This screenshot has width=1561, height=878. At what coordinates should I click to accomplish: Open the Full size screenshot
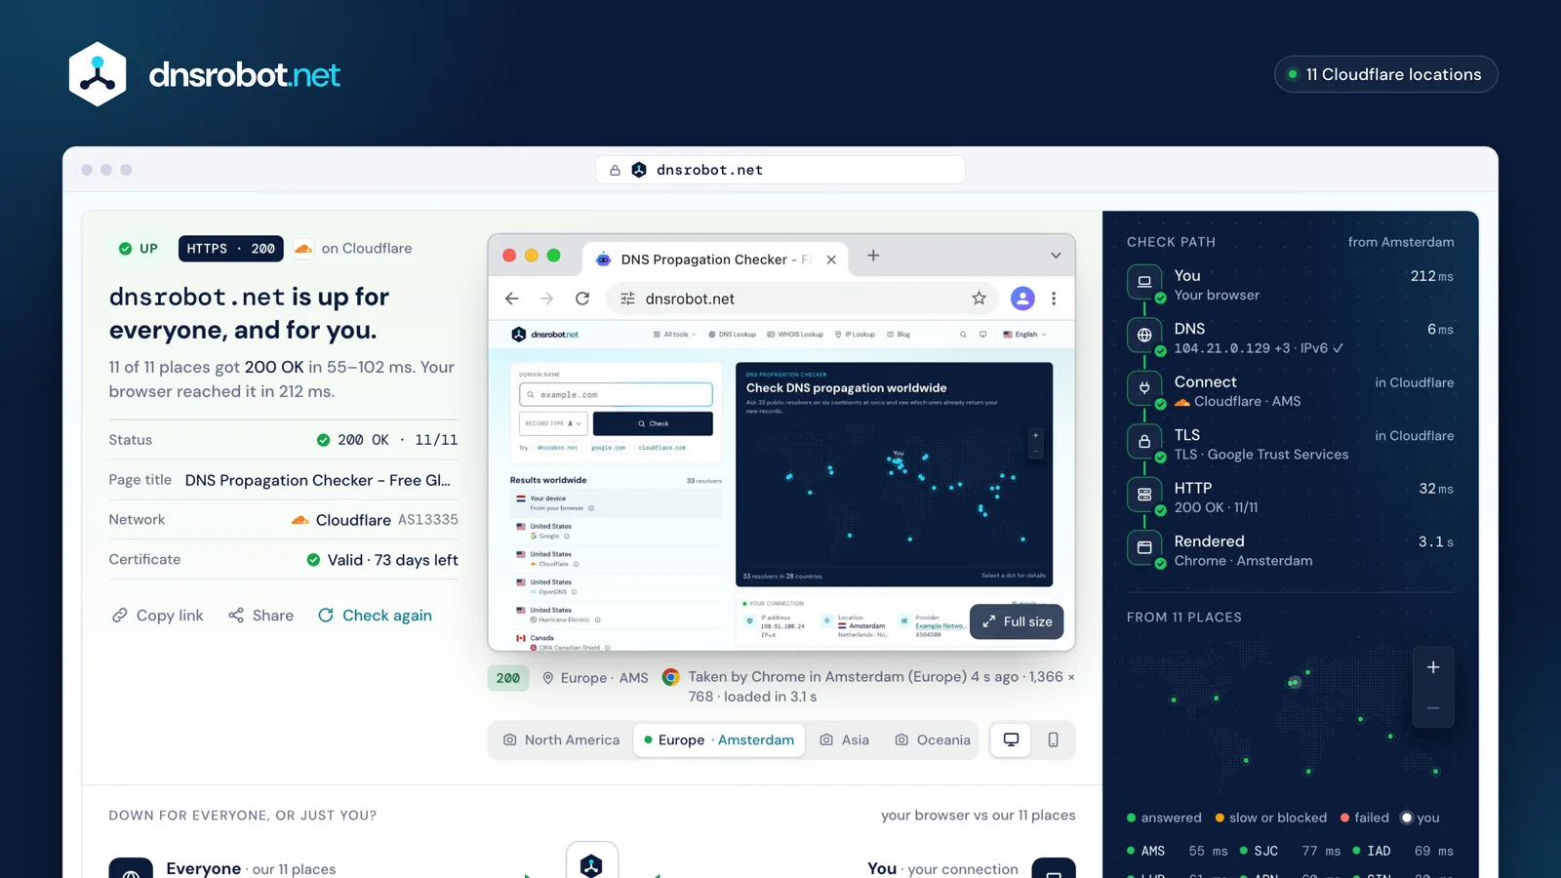tap(1017, 621)
